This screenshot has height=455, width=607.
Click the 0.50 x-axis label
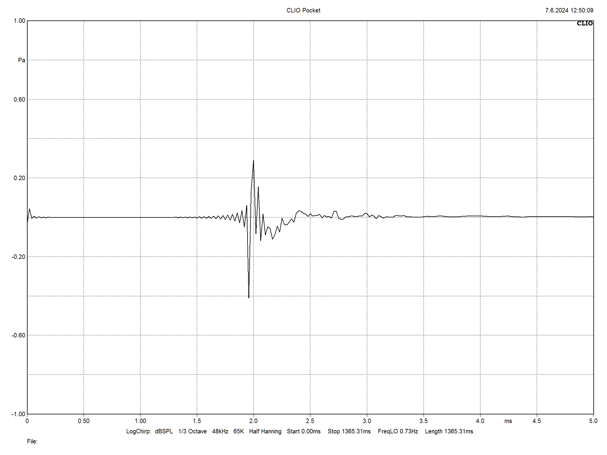(84, 421)
